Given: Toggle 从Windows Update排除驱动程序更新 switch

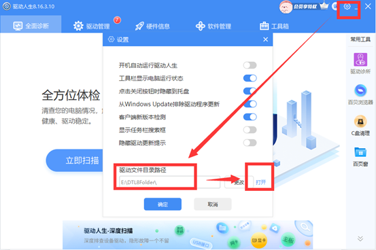Looking at the screenshot, I should 250,104.
